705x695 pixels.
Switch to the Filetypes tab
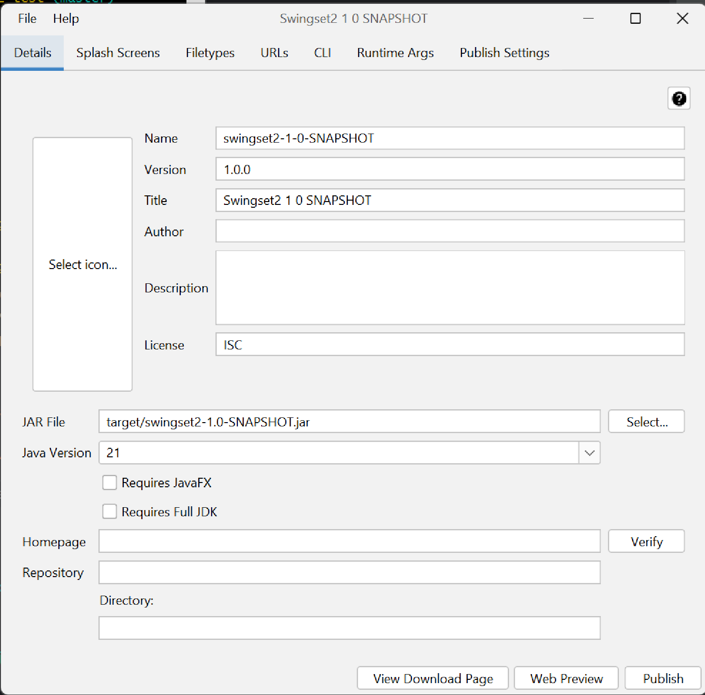[209, 53]
